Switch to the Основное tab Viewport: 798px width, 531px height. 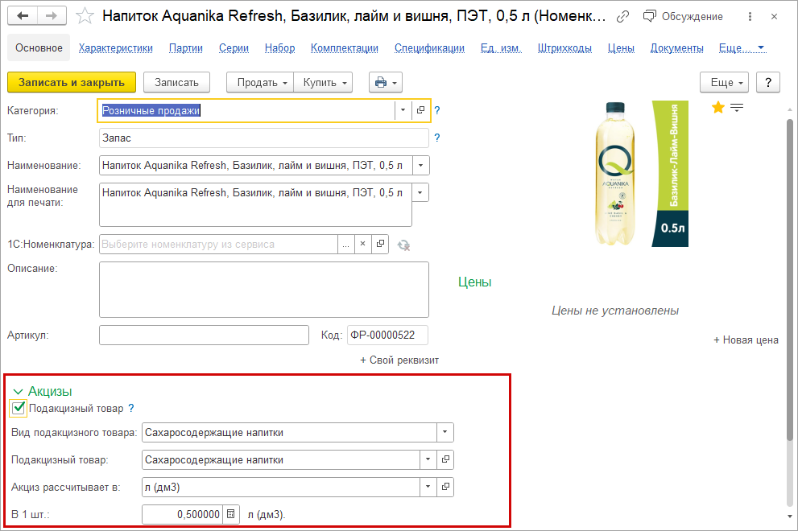coord(39,47)
